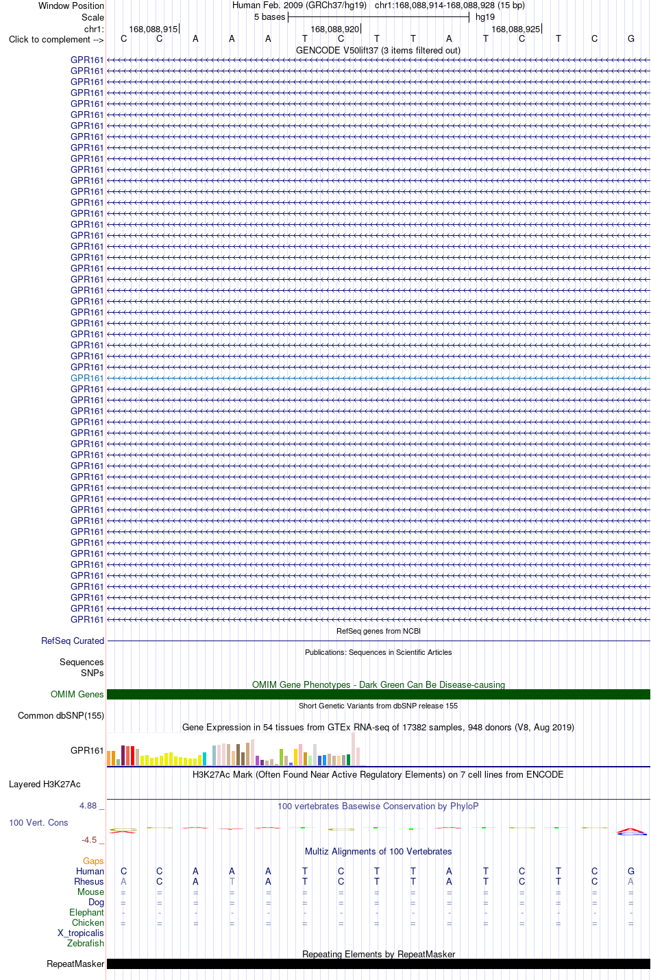Click the SNPs track label
The image size is (651, 980).
click(x=93, y=673)
